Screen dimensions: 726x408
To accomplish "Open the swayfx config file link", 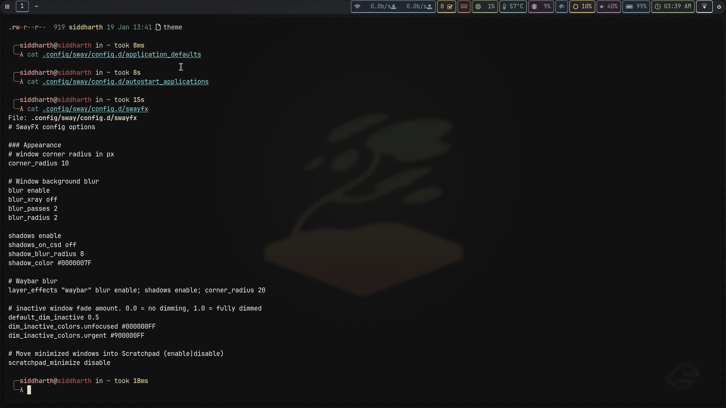I will click(x=95, y=109).
